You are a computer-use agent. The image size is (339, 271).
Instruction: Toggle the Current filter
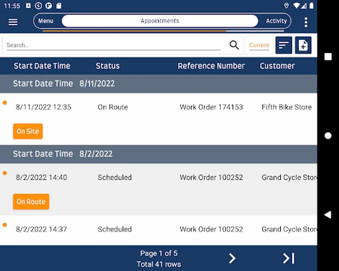[x=259, y=45]
